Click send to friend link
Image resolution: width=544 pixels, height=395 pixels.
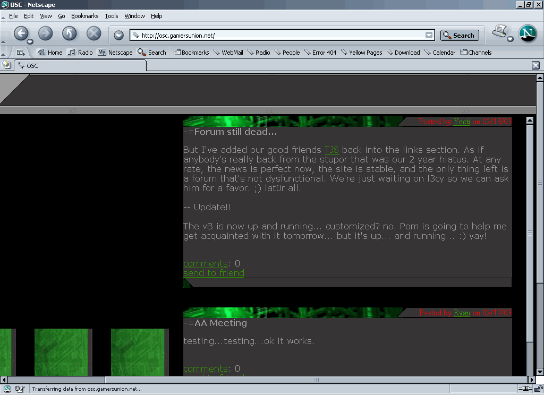point(214,273)
